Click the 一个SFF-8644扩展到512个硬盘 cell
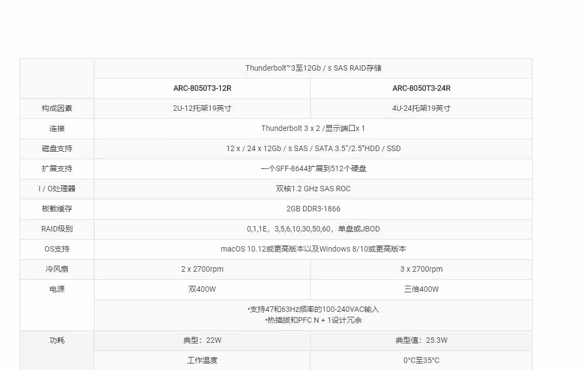Screen dimensions: 585x370 [313, 169]
